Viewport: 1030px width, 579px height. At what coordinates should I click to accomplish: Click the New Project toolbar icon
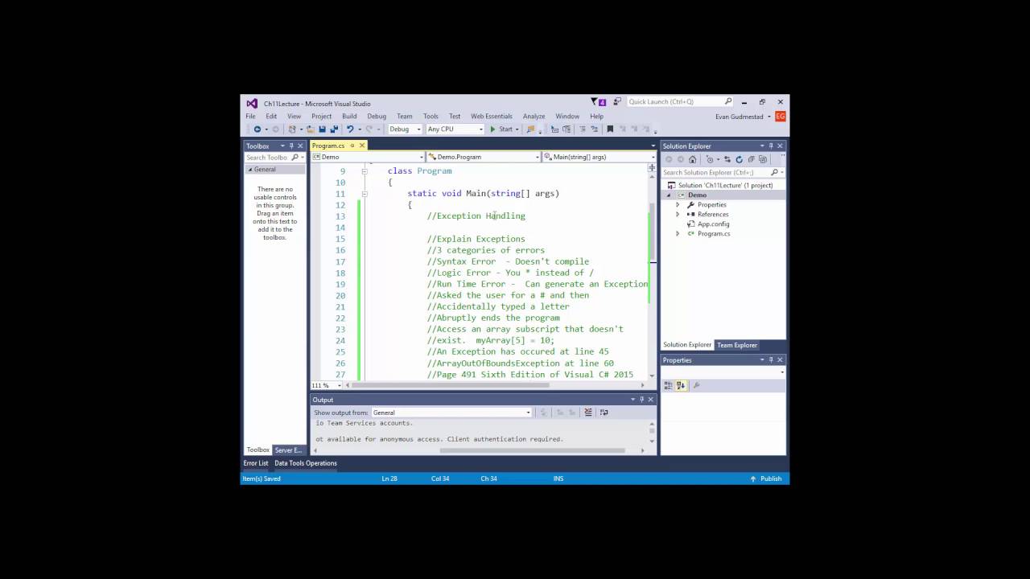click(x=292, y=129)
